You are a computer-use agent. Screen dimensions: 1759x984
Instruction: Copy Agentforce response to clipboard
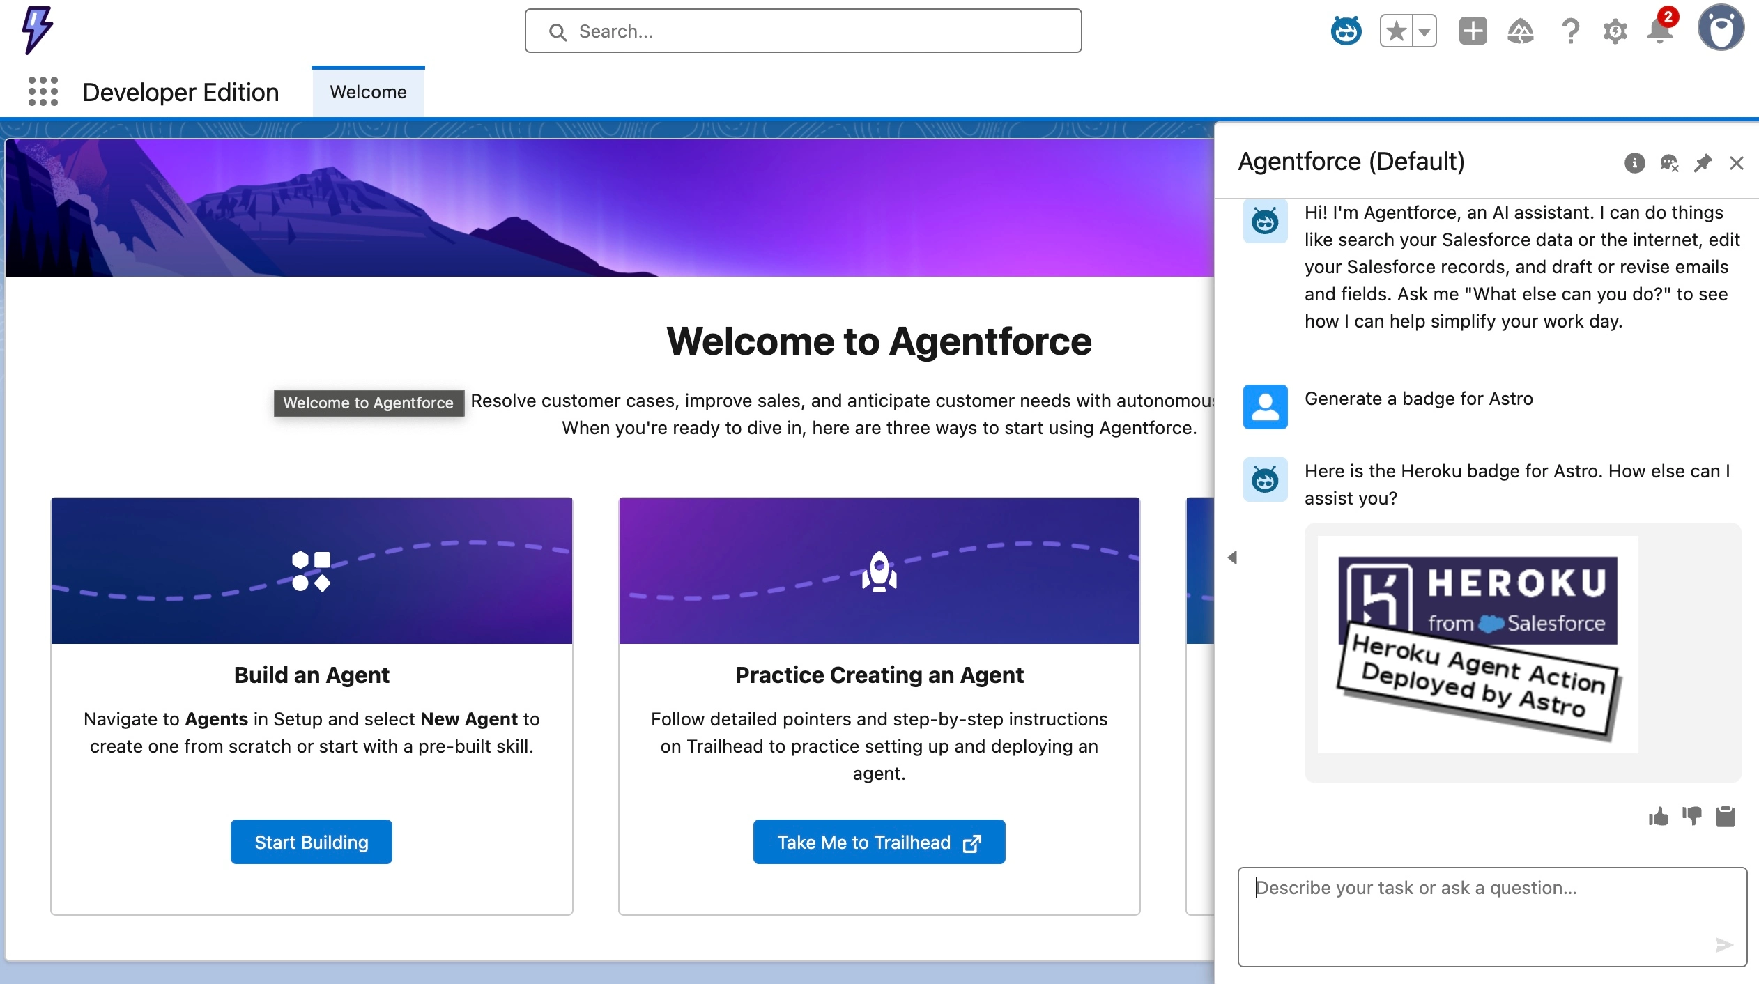[x=1726, y=816]
